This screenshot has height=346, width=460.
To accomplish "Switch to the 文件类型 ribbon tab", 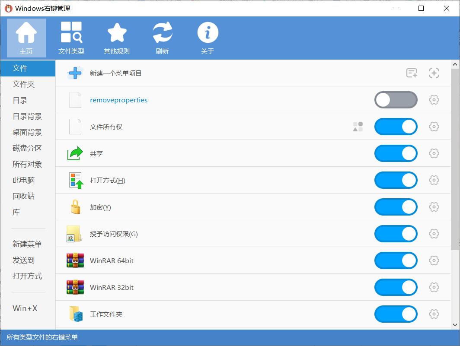I will 71,38.
